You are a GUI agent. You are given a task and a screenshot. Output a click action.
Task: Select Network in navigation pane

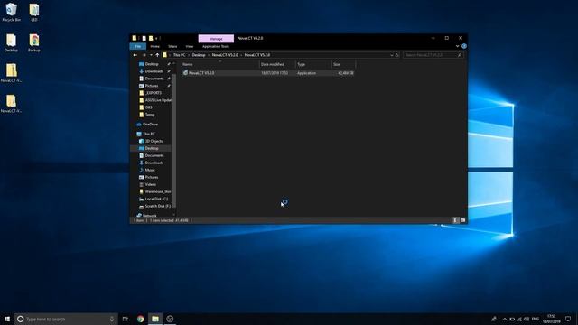[x=149, y=215]
